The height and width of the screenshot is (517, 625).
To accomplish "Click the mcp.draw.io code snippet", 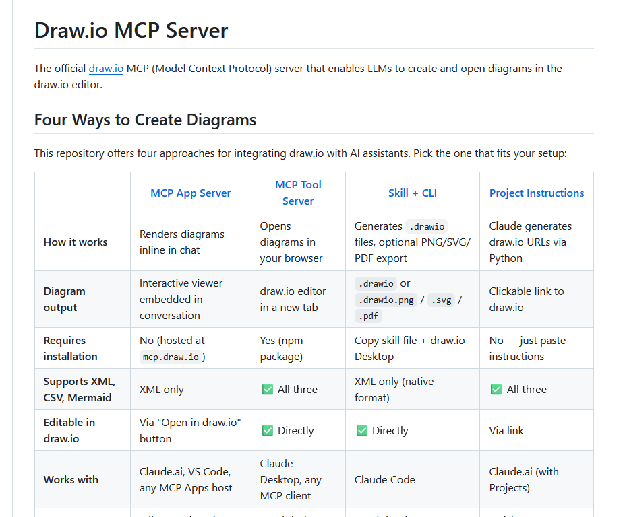I will [171, 357].
